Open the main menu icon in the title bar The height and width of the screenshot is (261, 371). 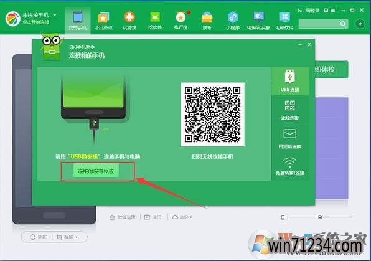333,10
